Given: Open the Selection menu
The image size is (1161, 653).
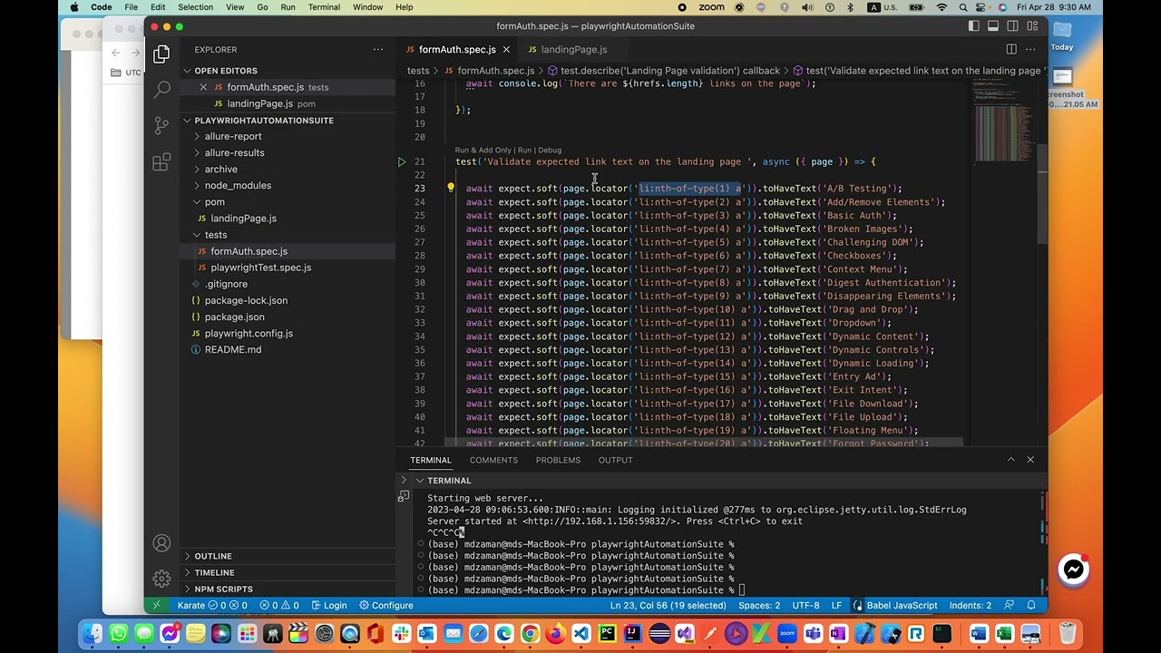Looking at the screenshot, I should (195, 7).
